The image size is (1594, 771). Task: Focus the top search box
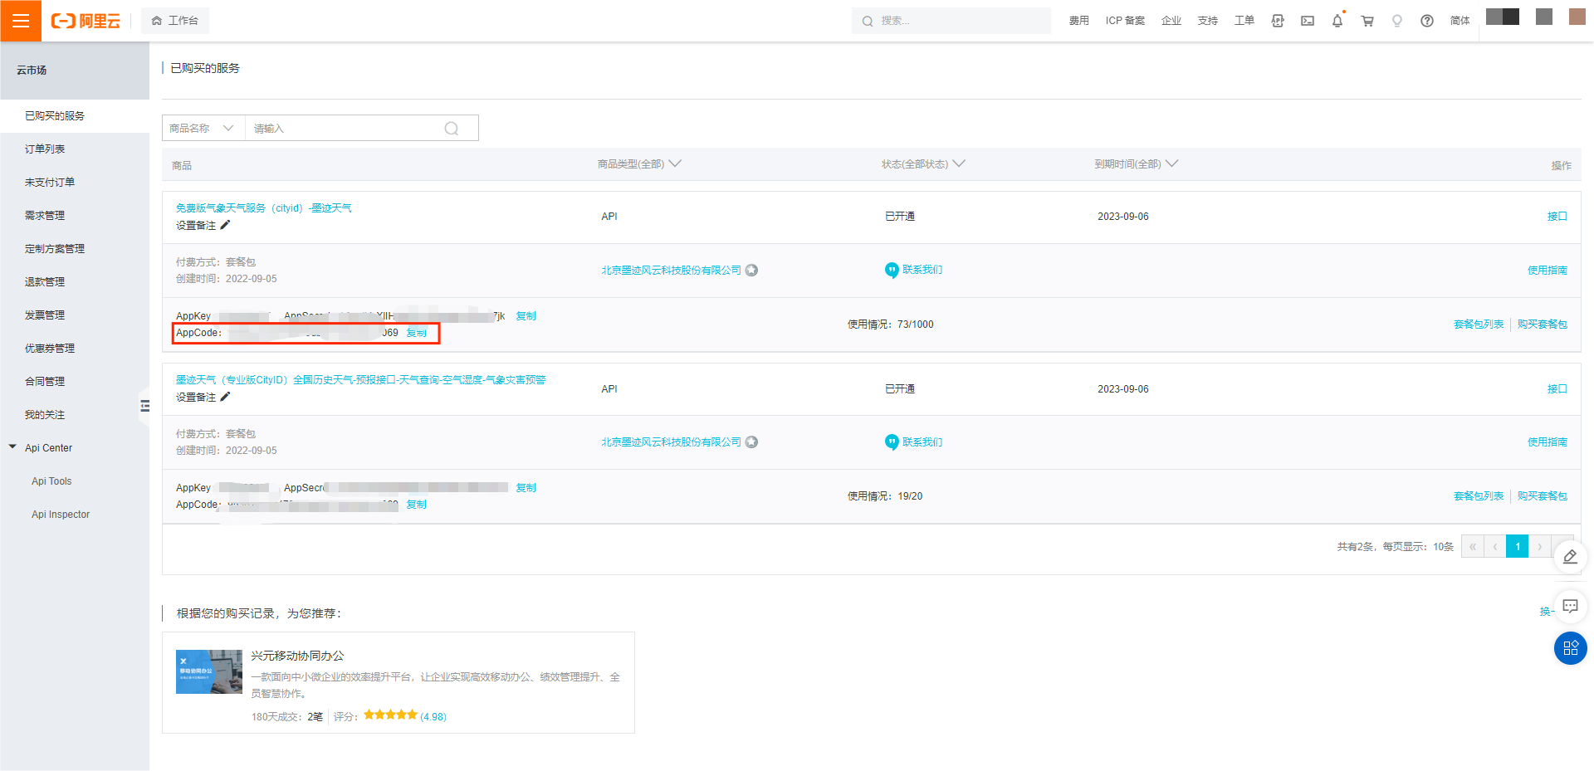tap(951, 21)
